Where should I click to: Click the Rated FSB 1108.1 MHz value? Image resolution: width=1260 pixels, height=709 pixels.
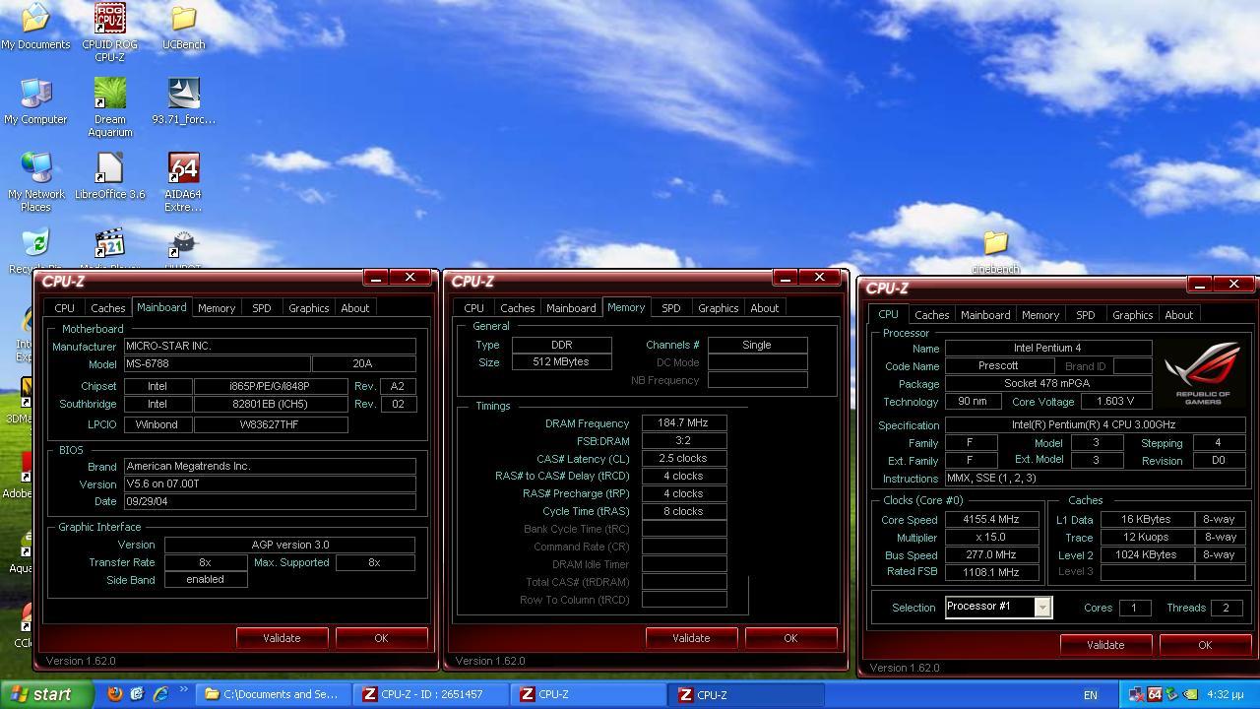coord(991,573)
